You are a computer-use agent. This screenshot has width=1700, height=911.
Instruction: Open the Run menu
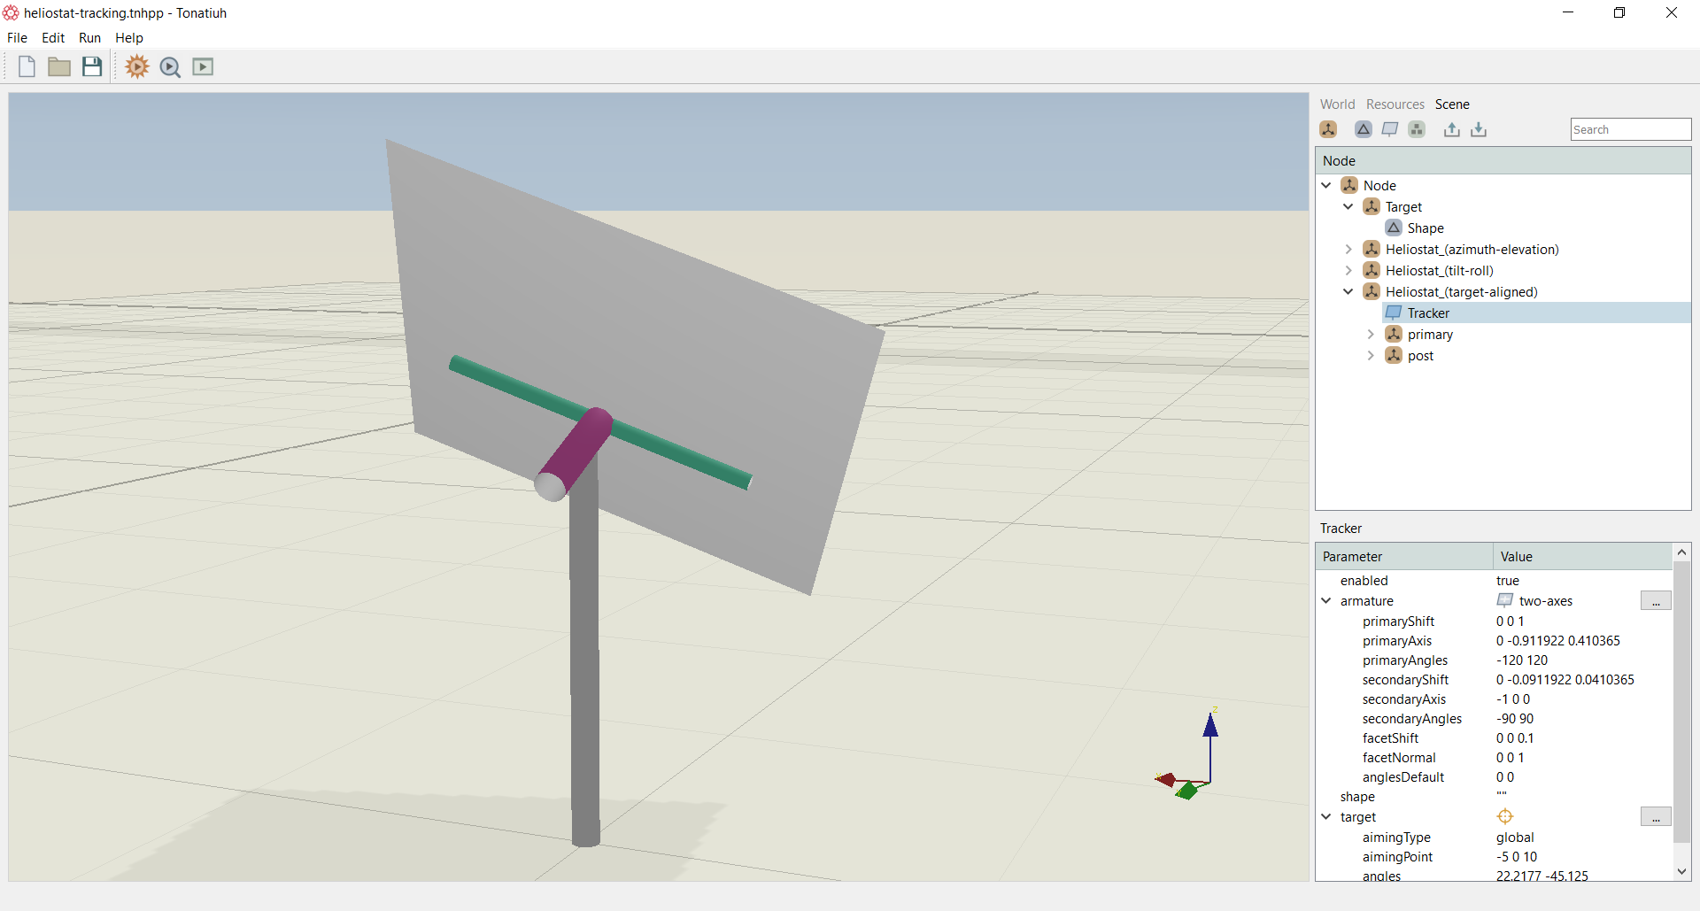coord(89,38)
